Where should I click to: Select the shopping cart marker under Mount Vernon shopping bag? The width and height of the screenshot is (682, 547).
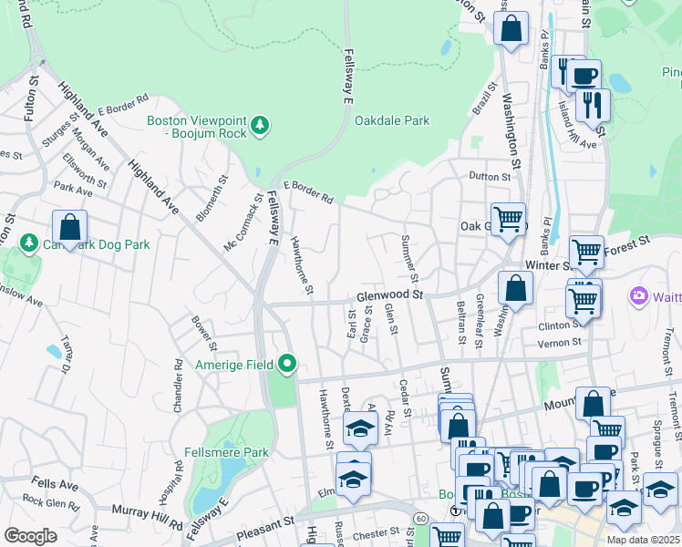coord(607,431)
